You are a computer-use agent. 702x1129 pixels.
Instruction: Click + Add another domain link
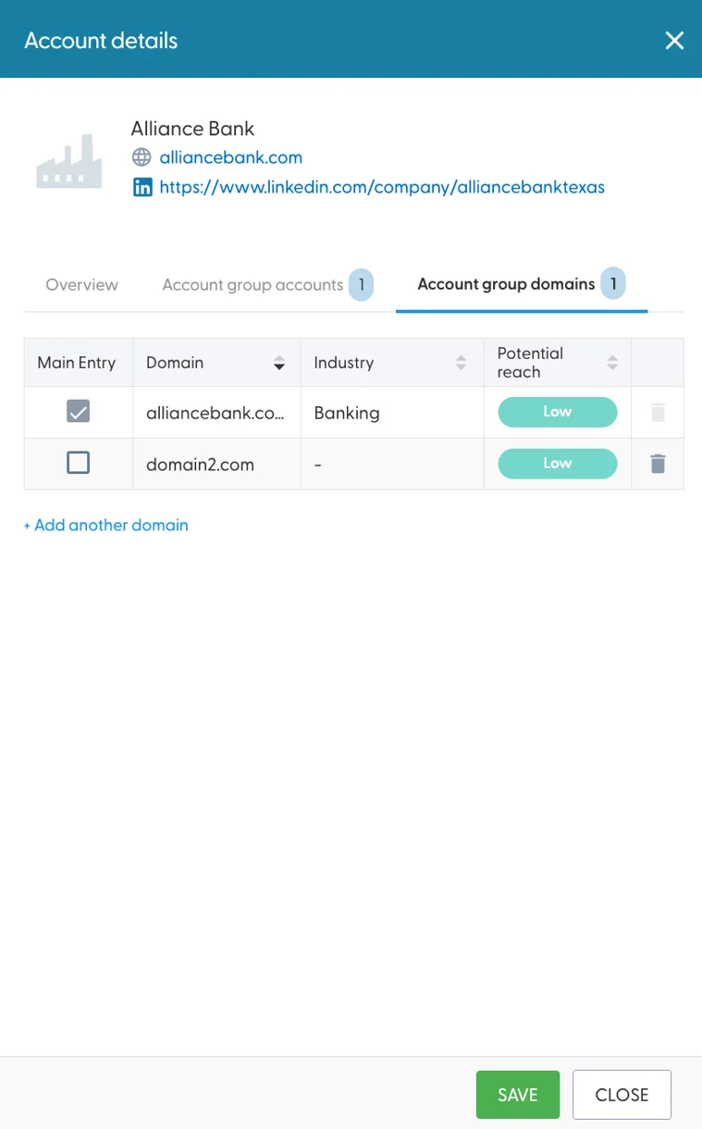(x=106, y=525)
